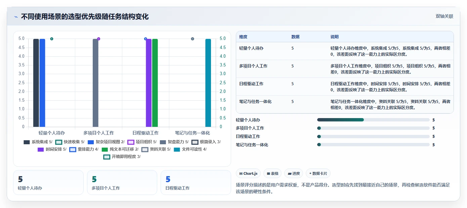The image size is (467, 208).
Task: Click the 笔记与任务一体化 x-axis label
Action: [193, 133]
